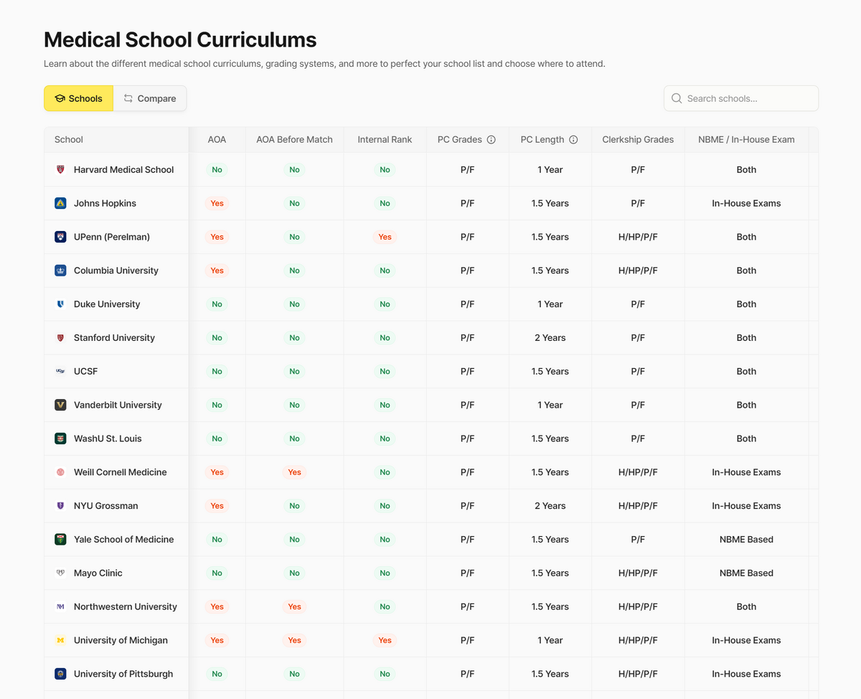The image size is (861, 699).
Task: Click the PC Grades info icon
Action: coord(491,140)
